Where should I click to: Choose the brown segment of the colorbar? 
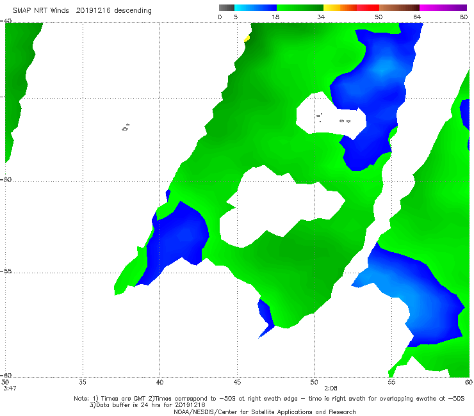pyautogui.click(x=399, y=8)
